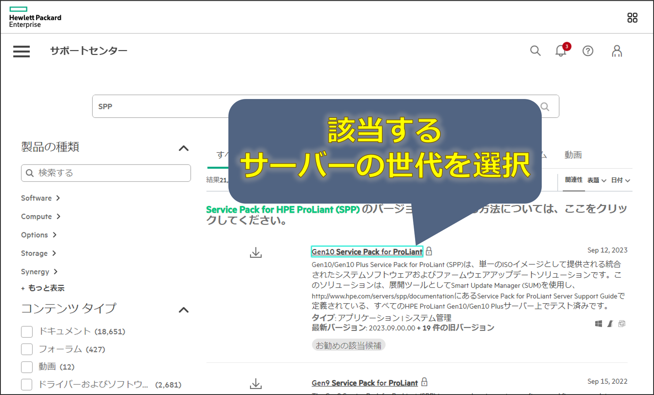
Task: Download Gen10 Service Pack for ProLiant
Action: tap(256, 252)
